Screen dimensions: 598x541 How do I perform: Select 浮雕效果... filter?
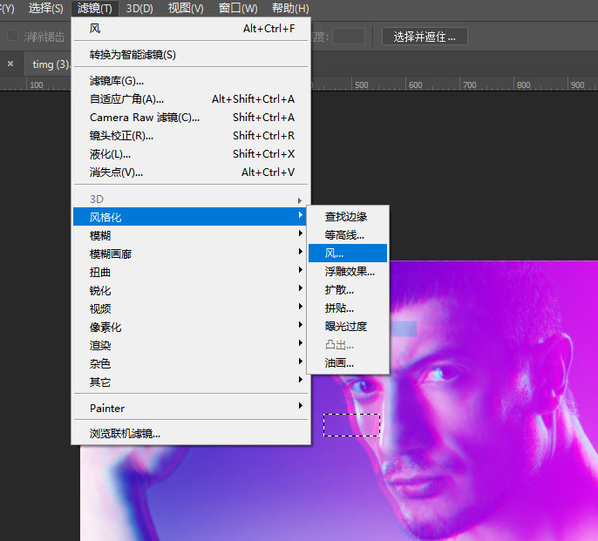[x=348, y=272]
